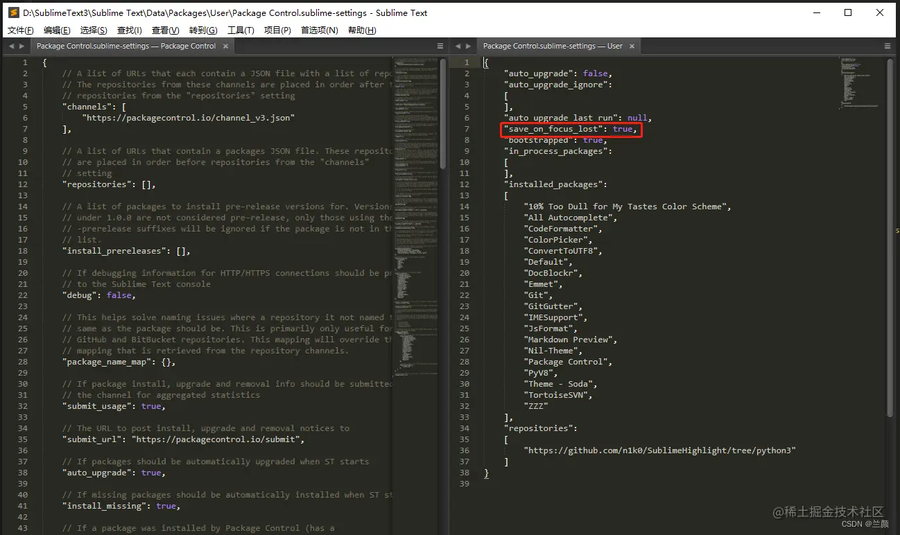Click the SublimeHighlight GitHub URL

coord(660,450)
